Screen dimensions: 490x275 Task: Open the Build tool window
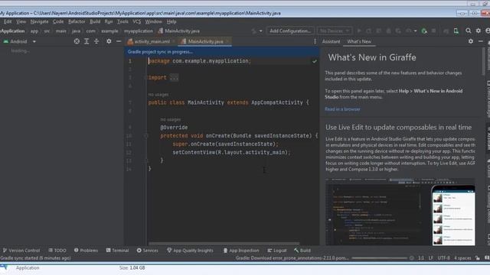[x=302, y=251]
